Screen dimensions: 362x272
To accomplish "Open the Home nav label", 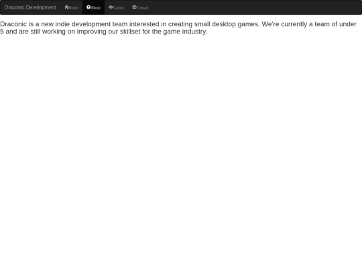I will 74,8.
